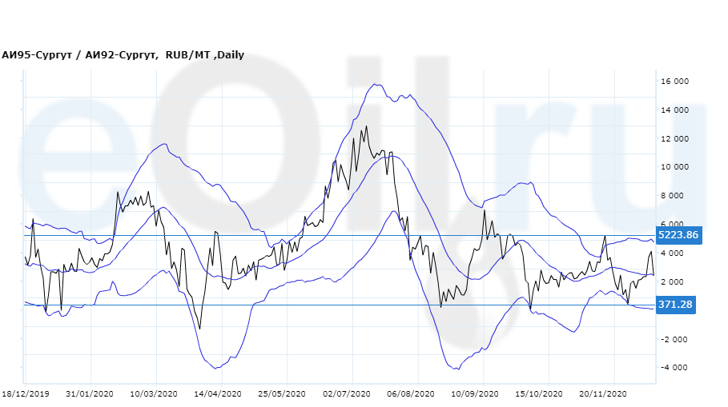The height and width of the screenshot is (407, 728).
Task: Select the -4 000 y-axis value
Action: tap(674, 368)
